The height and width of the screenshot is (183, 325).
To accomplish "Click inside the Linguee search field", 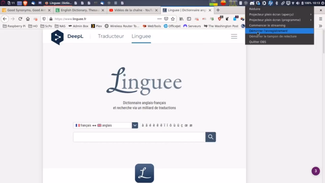I will [x=139, y=137].
